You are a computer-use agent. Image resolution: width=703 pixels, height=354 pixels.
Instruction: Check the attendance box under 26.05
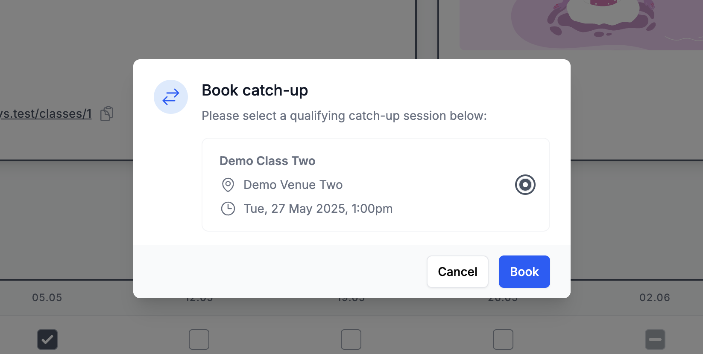click(503, 339)
